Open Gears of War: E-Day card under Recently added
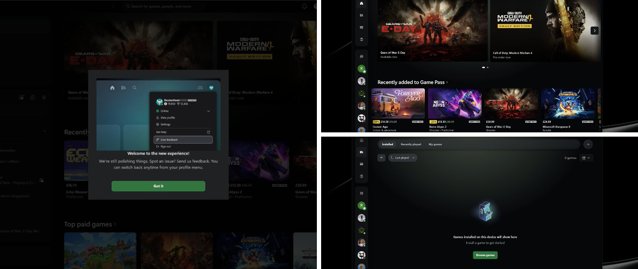This screenshot has height=269, width=638. pos(511,110)
